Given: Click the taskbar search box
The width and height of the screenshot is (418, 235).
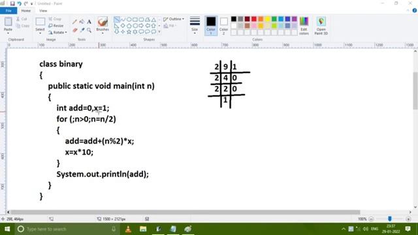Looking at the screenshot, I should pos(67,229).
